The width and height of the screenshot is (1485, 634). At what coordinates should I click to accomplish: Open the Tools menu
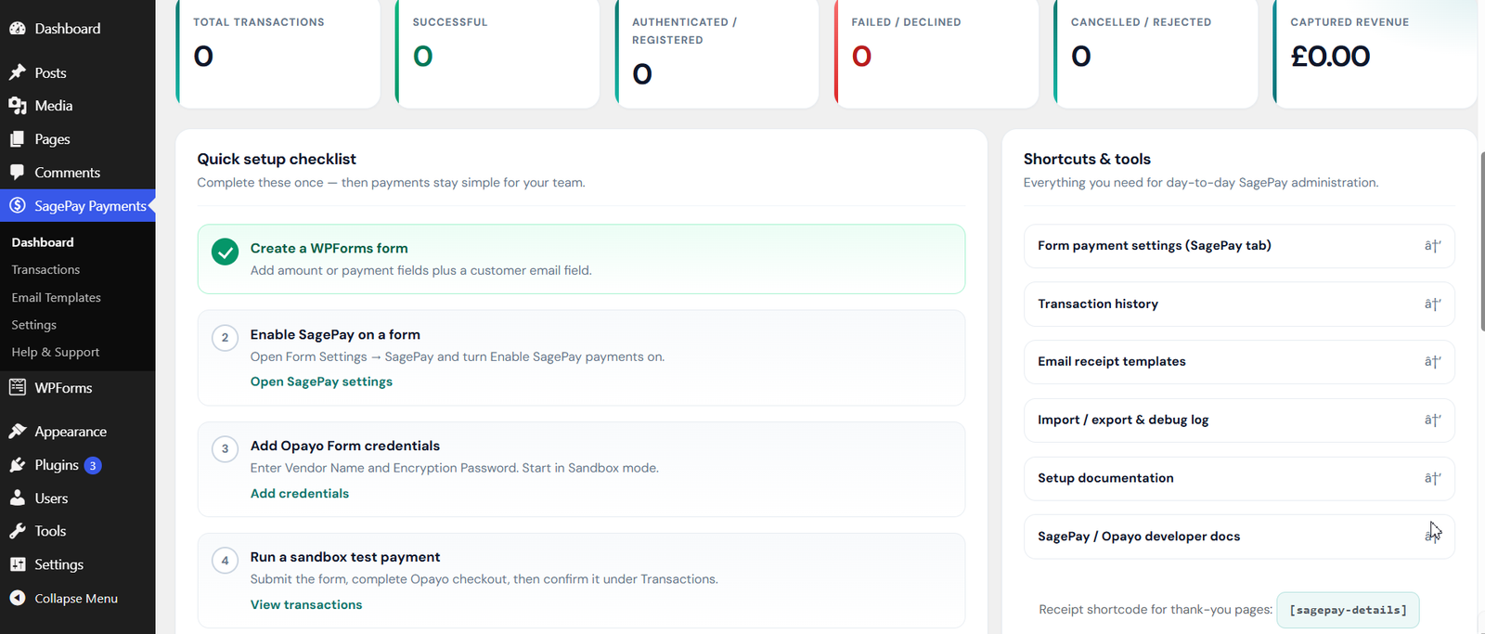point(78,531)
